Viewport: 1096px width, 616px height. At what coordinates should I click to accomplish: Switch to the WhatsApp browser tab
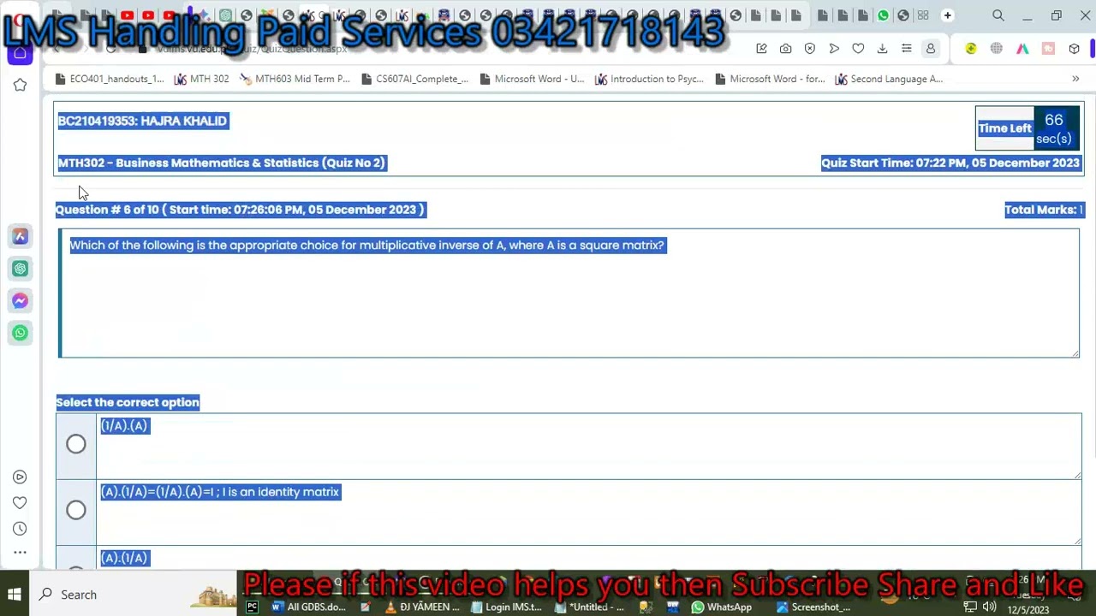[883, 15]
